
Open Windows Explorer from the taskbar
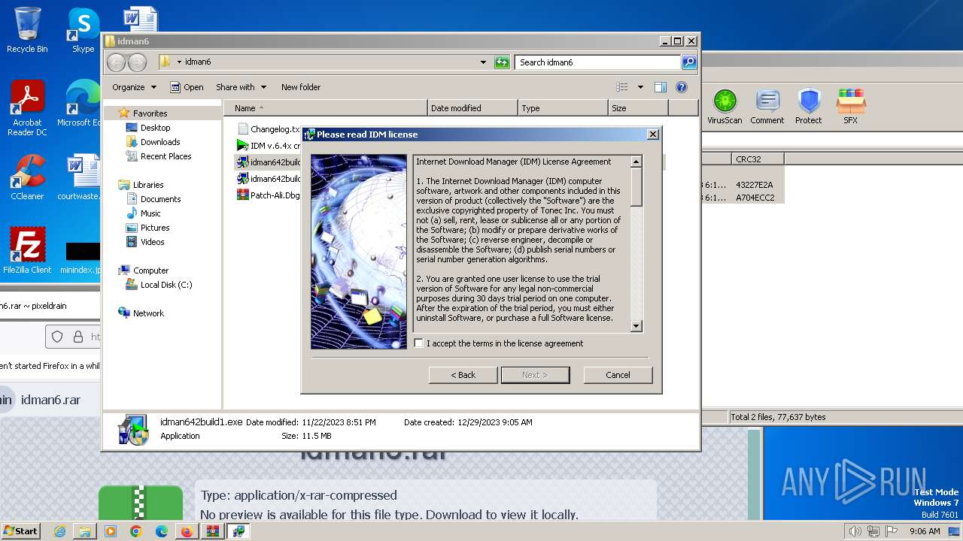click(x=85, y=531)
